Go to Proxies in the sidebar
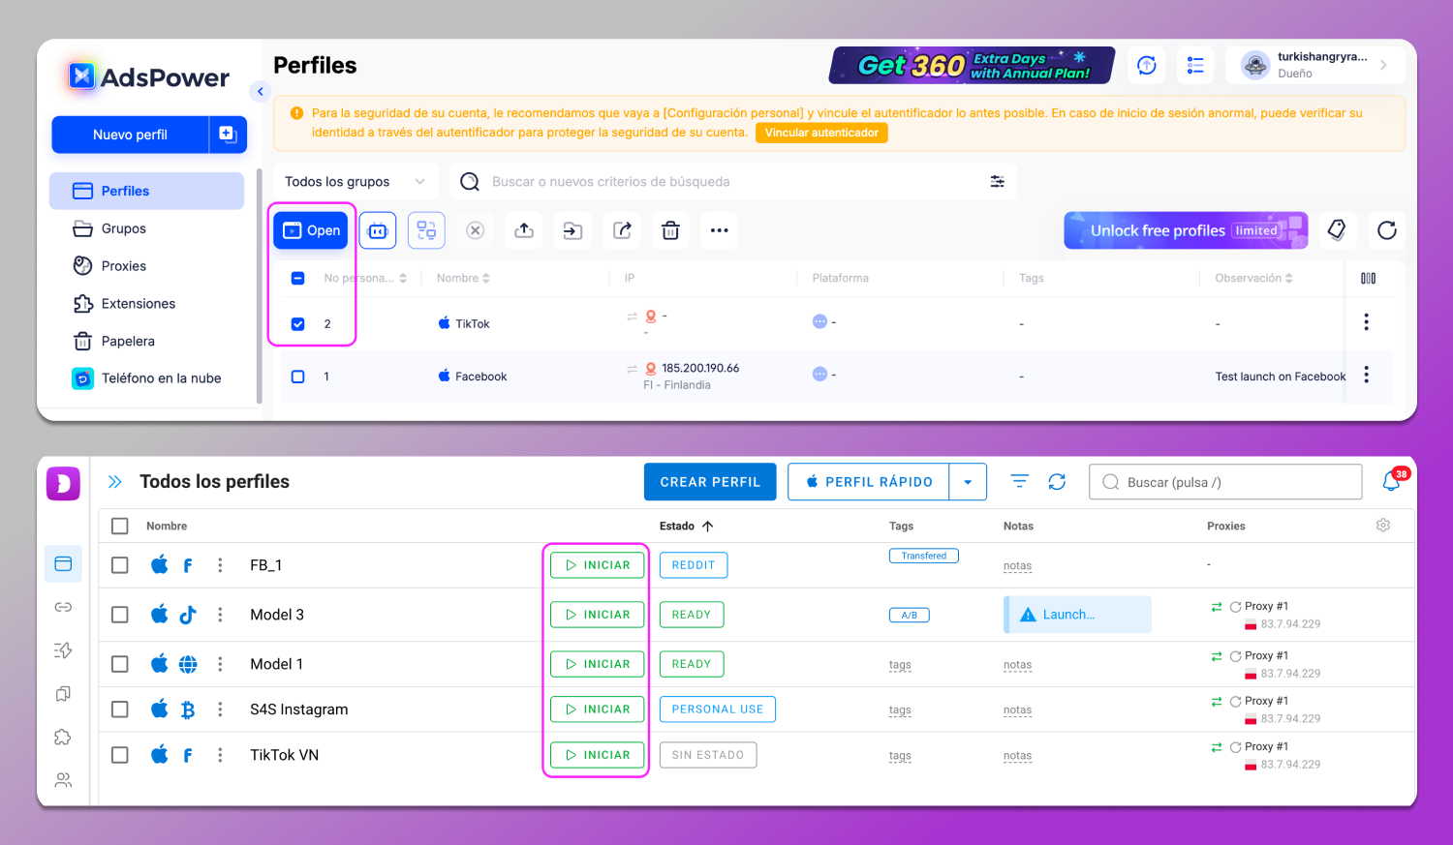Viewport: 1453px width, 845px height. point(123,266)
